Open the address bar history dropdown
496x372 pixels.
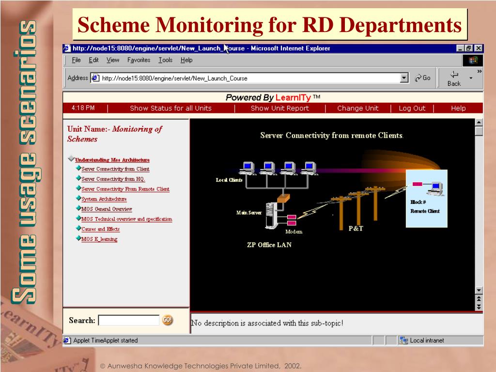pos(404,78)
